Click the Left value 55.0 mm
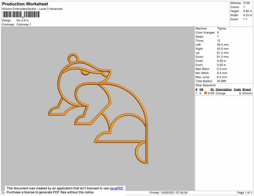The image size is (254, 196). coord(223,45)
